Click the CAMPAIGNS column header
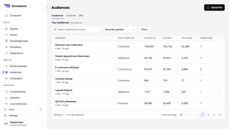The width and height of the screenshot is (229, 129). (206, 38)
